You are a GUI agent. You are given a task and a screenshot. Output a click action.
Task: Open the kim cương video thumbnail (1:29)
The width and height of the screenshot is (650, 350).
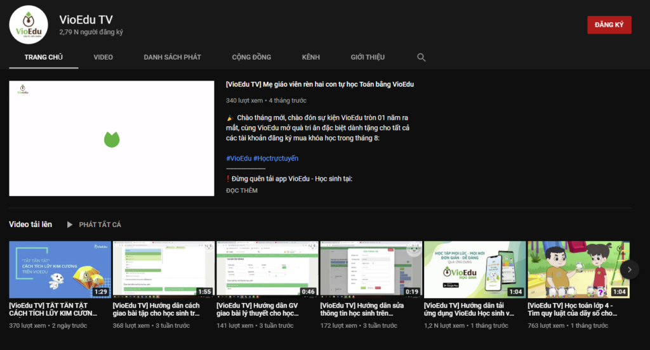pyautogui.click(x=60, y=269)
